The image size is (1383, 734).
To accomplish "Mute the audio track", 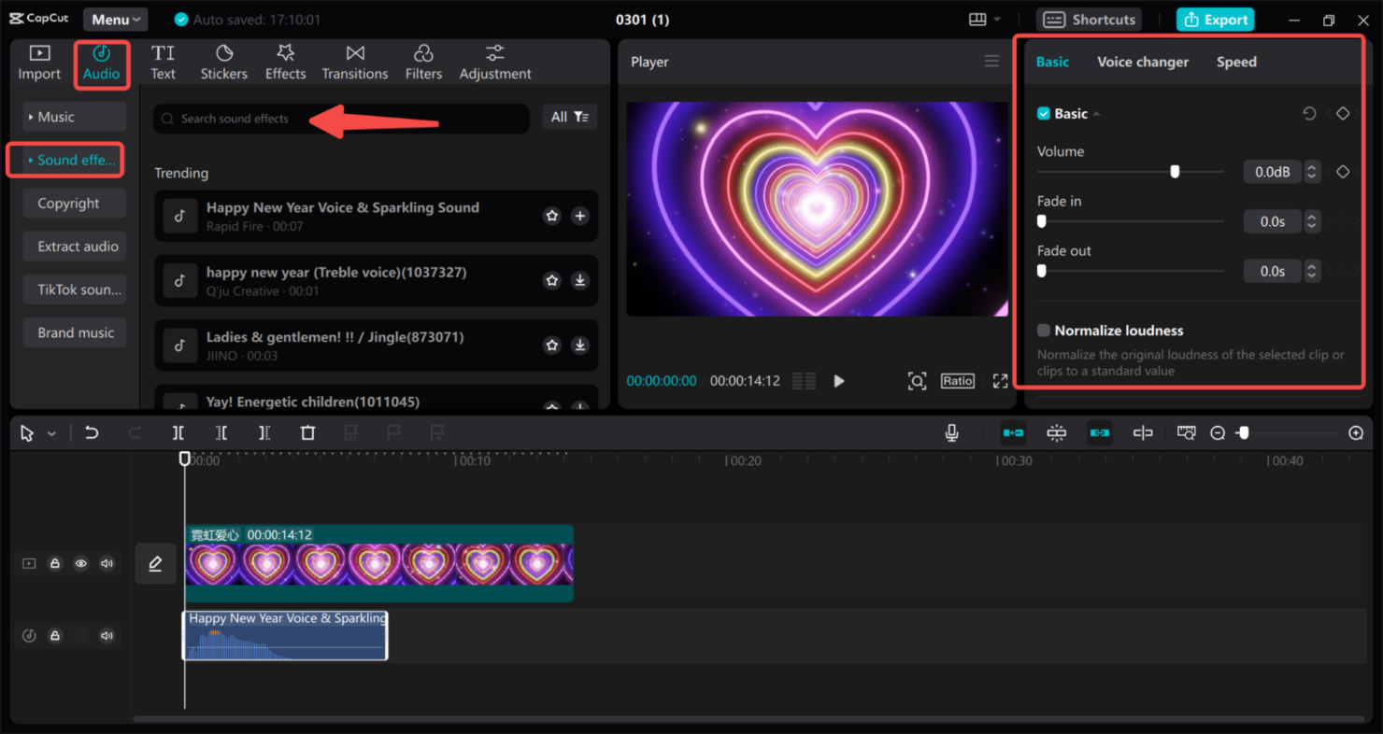I will [107, 635].
